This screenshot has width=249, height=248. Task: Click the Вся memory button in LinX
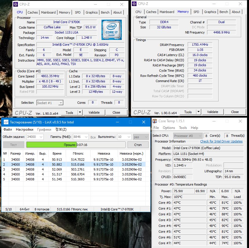pyautogui.click(x=93, y=137)
